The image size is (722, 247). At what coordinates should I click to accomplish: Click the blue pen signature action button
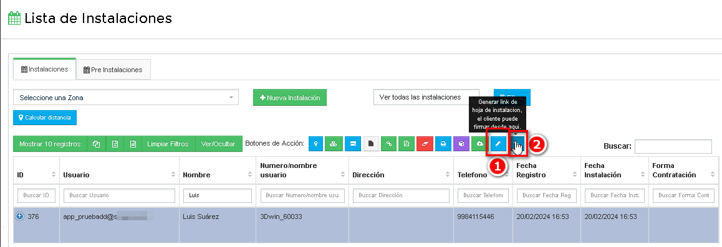pyautogui.click(x=498, y=144)
